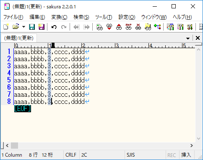Viewport: 203px width, 160px height.
Task: Click the horizontal scrollbar thumb
Action: (14, 145)
